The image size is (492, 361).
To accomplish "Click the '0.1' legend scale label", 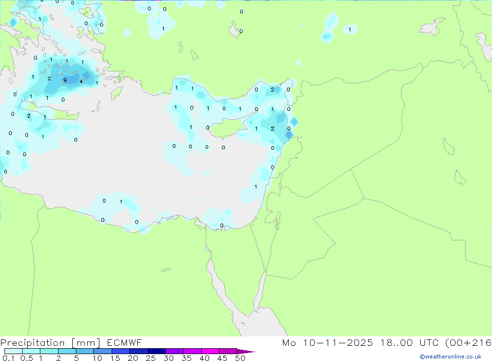I will pos(8,358).
